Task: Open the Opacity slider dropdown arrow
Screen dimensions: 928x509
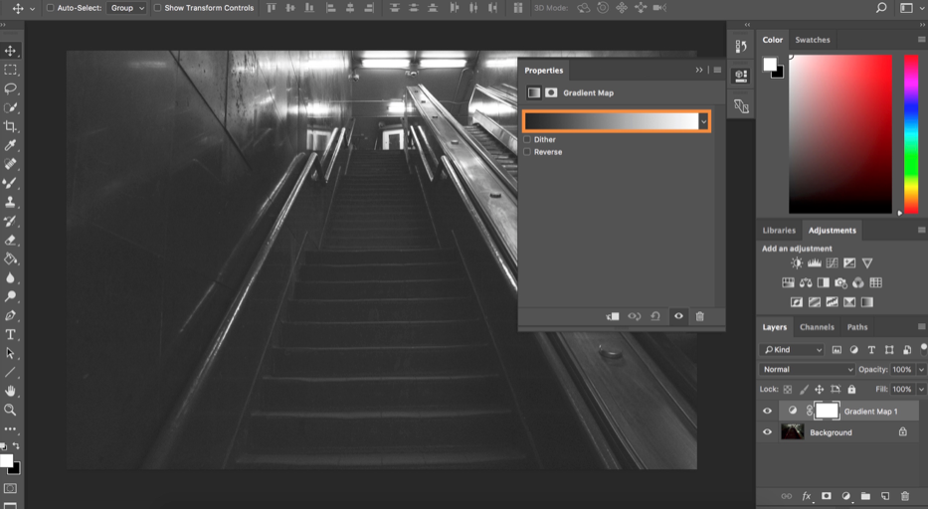Action: pyautogui.click(x=921, y=369)
